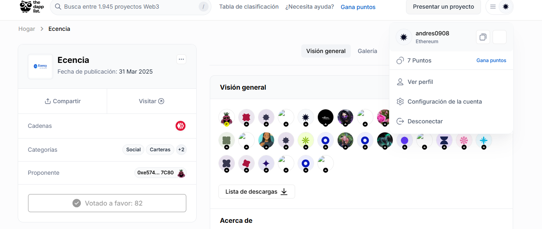Click the andres0908 username

[x=432, y=33]
